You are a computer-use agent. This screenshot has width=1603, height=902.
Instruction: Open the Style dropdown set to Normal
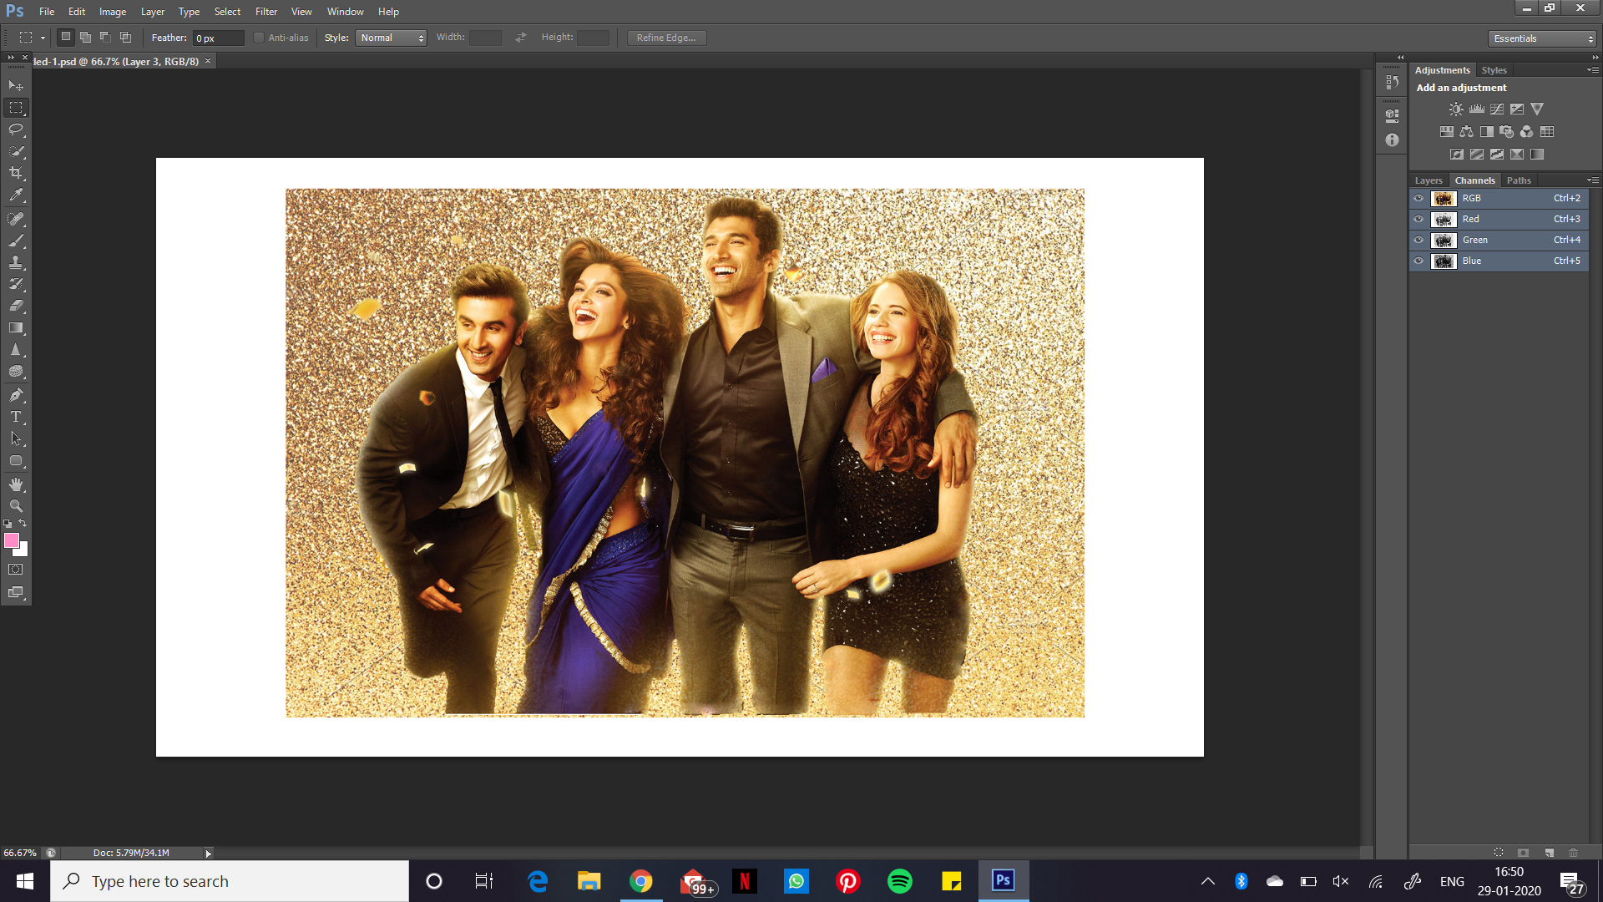click(x=391, y=38)
